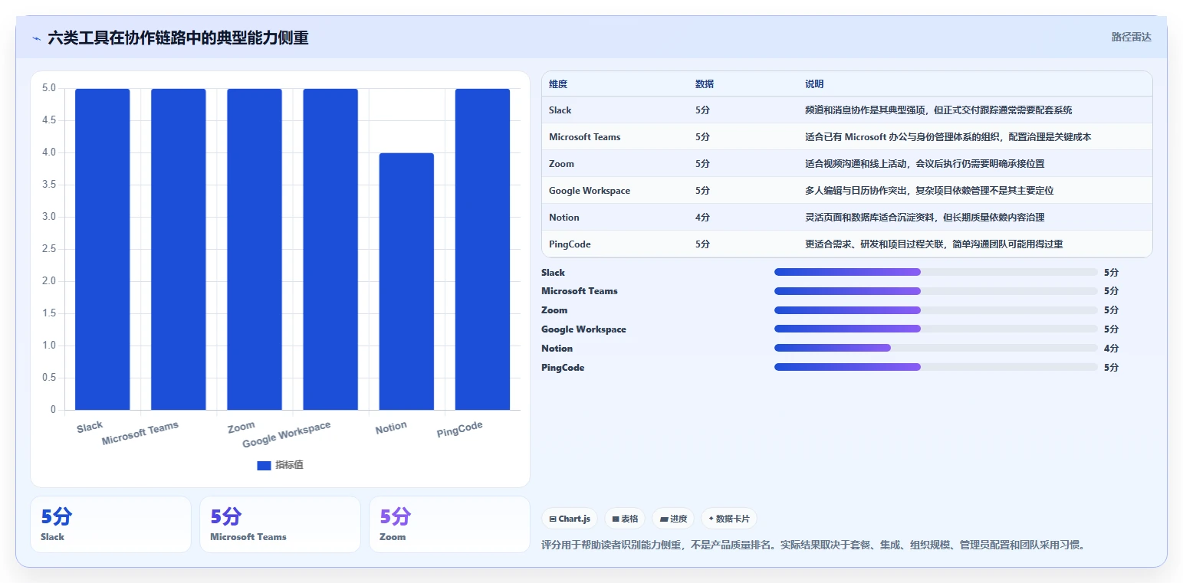Click the 指标值 legend color box

pos(264,466)
